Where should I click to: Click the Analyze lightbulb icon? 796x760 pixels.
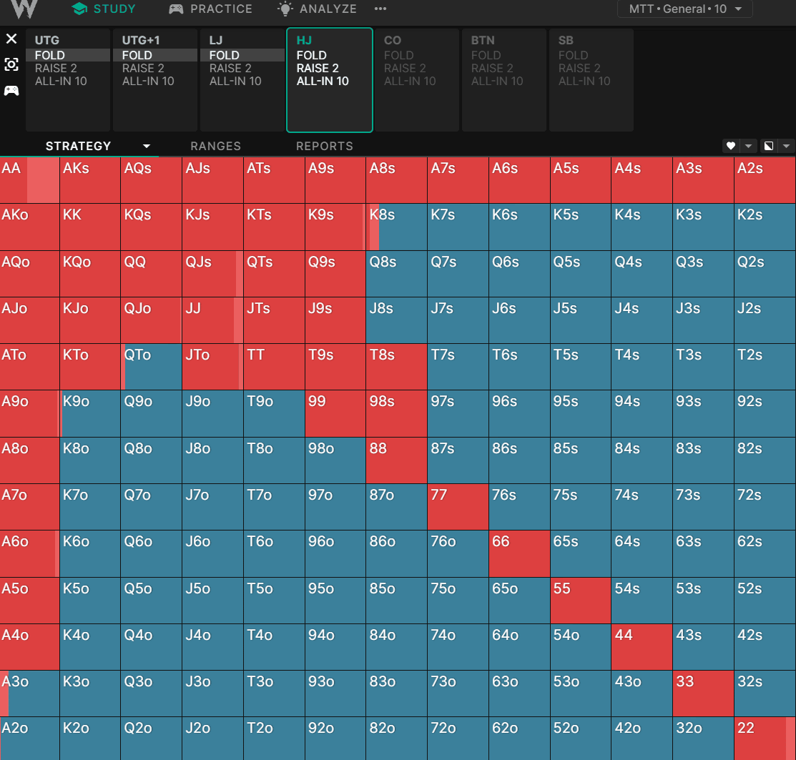pos(285,9)
